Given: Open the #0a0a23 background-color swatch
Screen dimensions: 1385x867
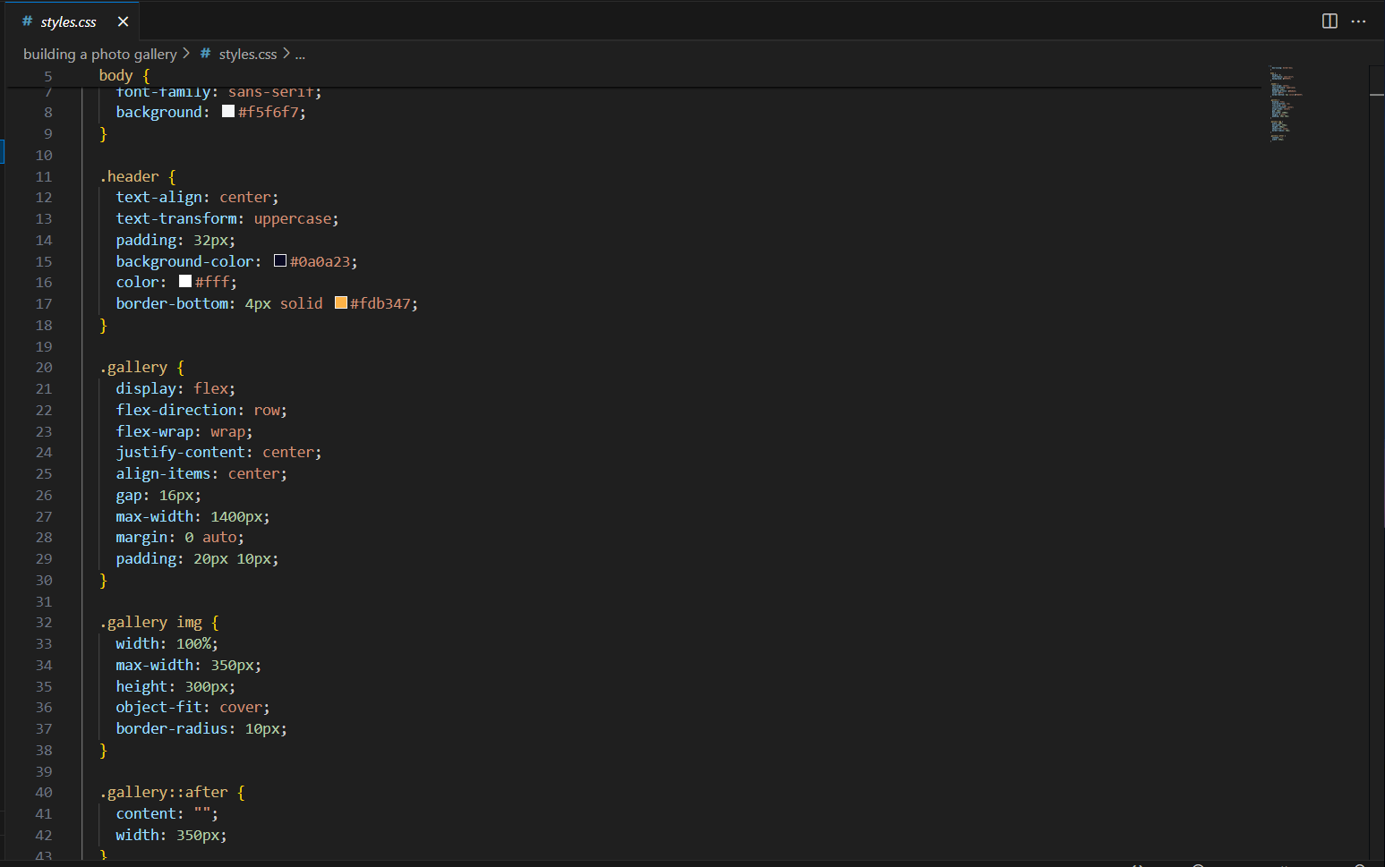Looking at the screenshot, I should 280,261.
